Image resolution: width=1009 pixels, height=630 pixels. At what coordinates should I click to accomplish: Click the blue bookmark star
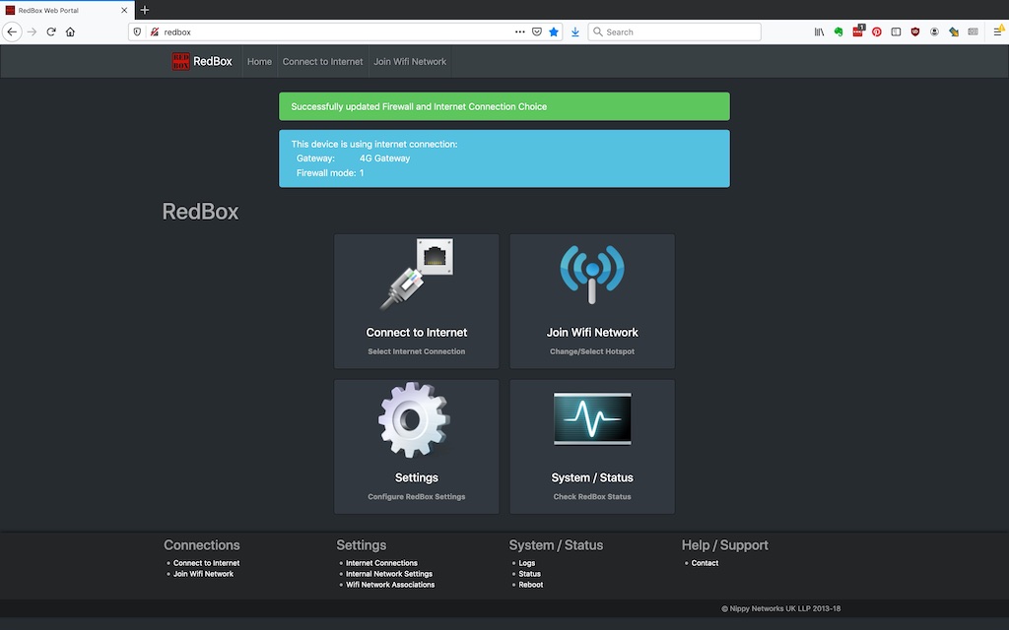tap(554, 31)
